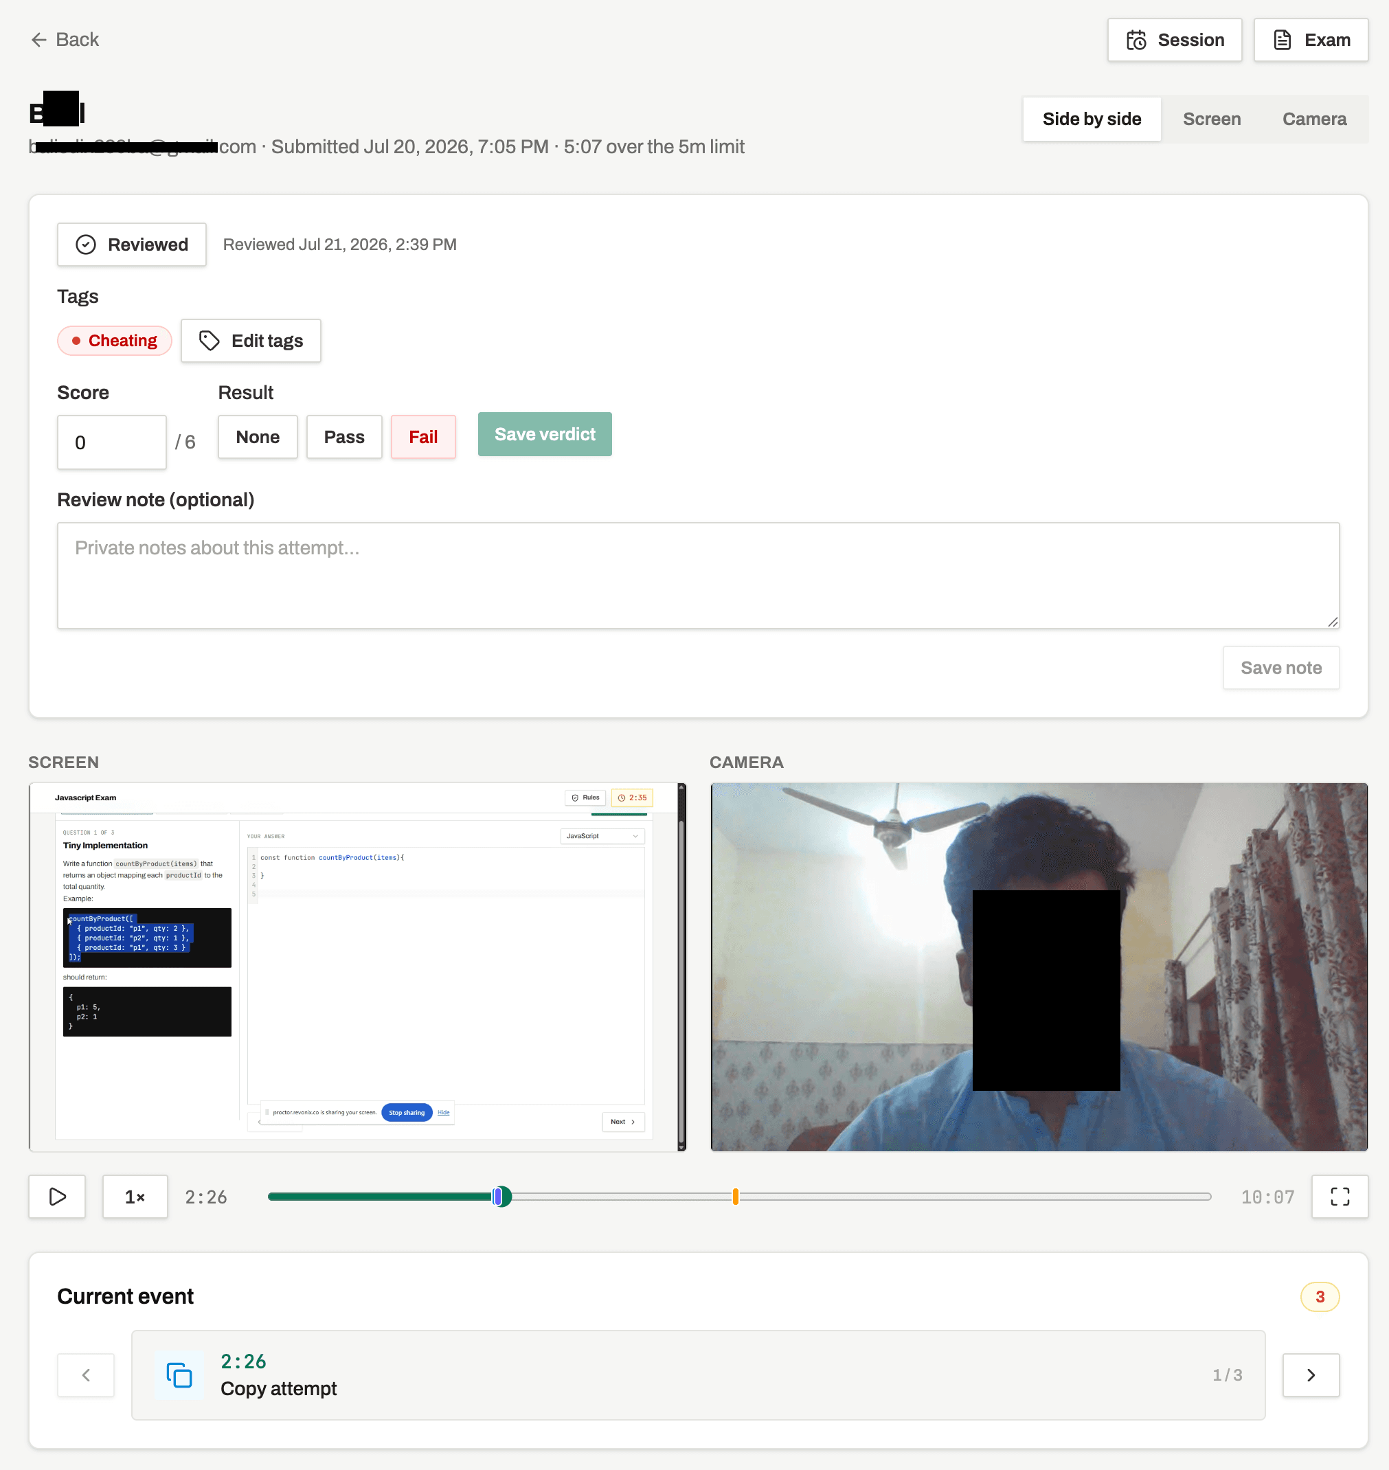This screenshot has width=1389, height=1470.
Task: Select the None result option
Action: (258, 437)
